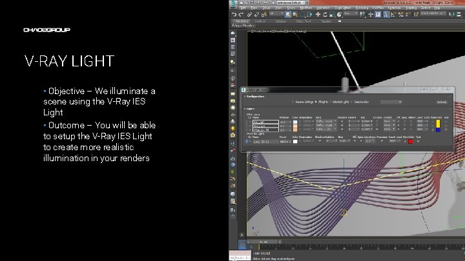Activate Bind to Space Warp tool

point(263,14)
